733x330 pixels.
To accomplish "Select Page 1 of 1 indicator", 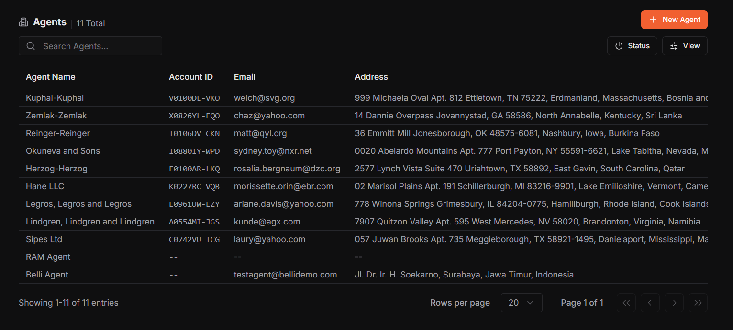I will (582, 302).
